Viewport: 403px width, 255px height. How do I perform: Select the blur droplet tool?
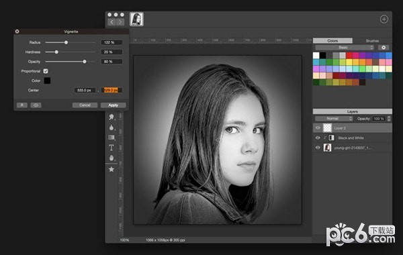coord(111,127)
